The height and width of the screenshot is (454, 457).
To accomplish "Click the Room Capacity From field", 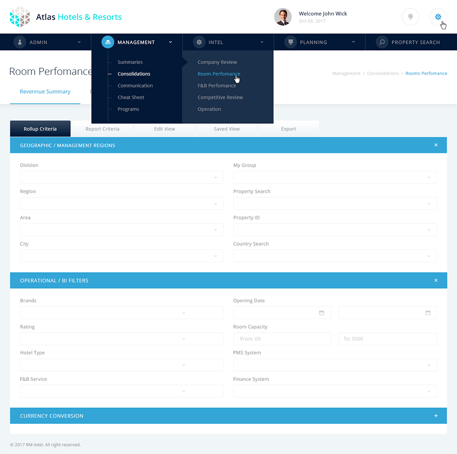I will pos(282,338).
